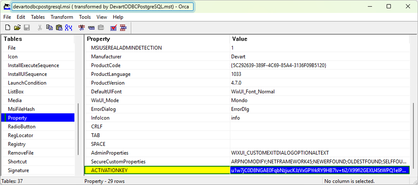
Task: Select the Signature table
Action: 38,170
